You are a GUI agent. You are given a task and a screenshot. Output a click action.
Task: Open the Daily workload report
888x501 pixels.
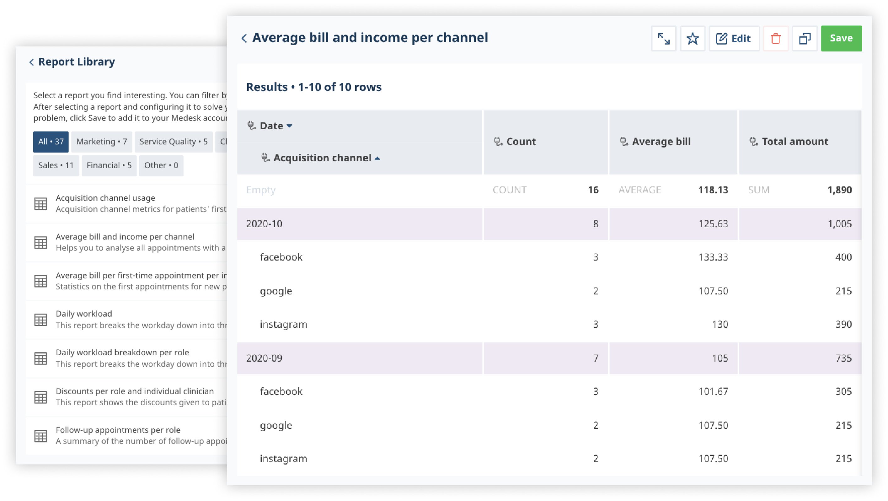point(83,313)
